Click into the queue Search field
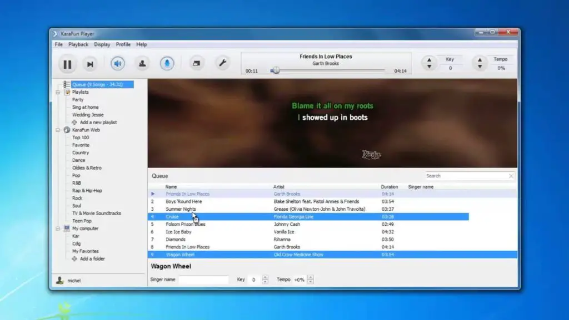Viewport: 569px width, 320px height. coord(466,176)
